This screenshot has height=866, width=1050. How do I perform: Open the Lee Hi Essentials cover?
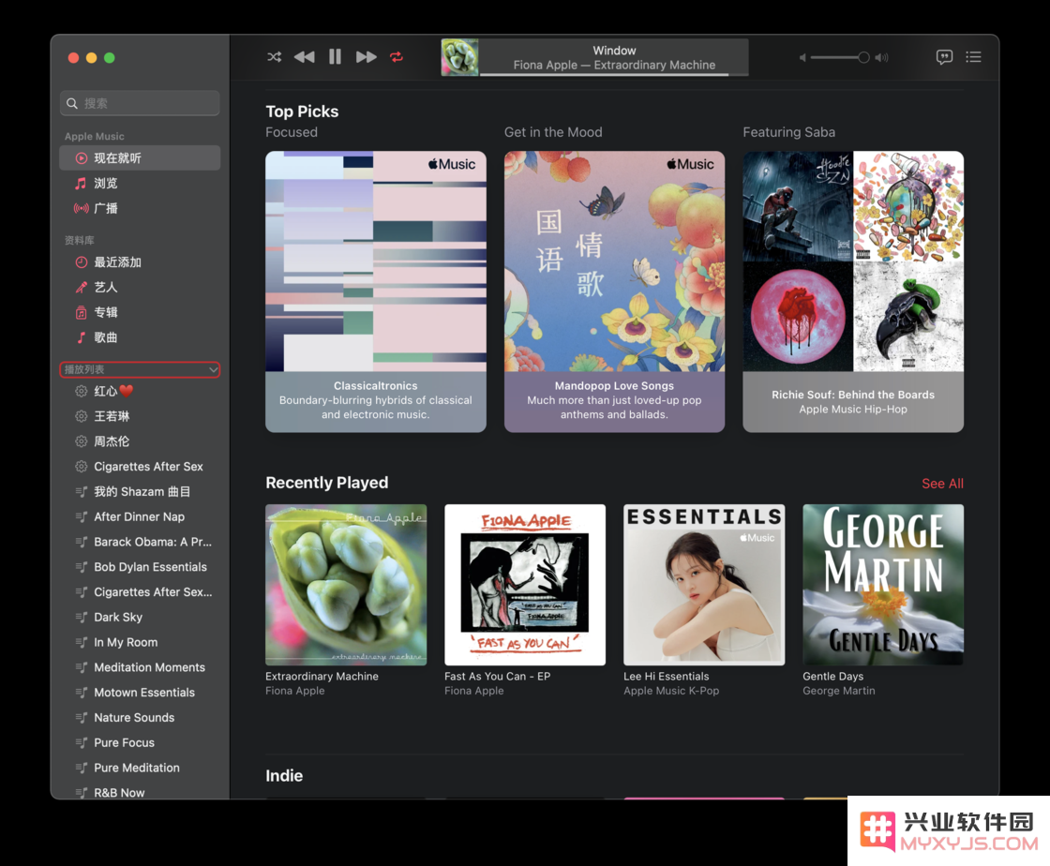[x=704, y=585]
